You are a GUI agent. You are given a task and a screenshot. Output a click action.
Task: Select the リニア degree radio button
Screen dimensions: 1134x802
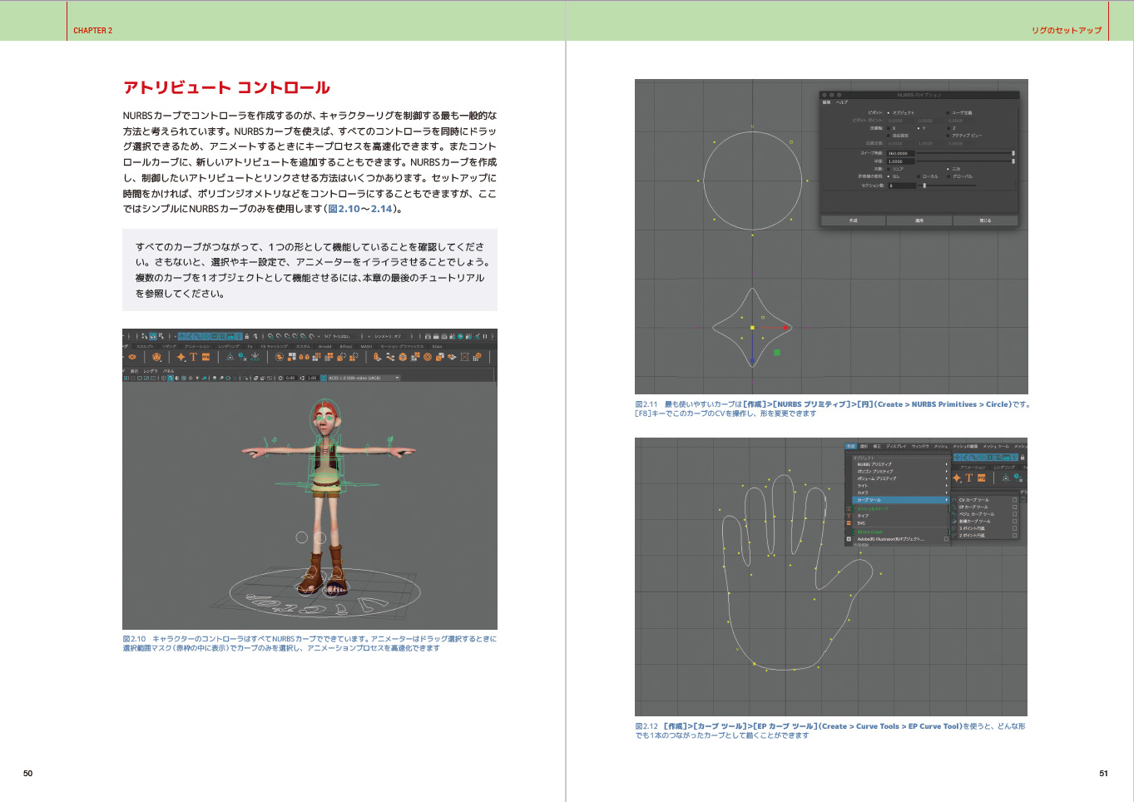pyautogui.click(x=889, y=169)
